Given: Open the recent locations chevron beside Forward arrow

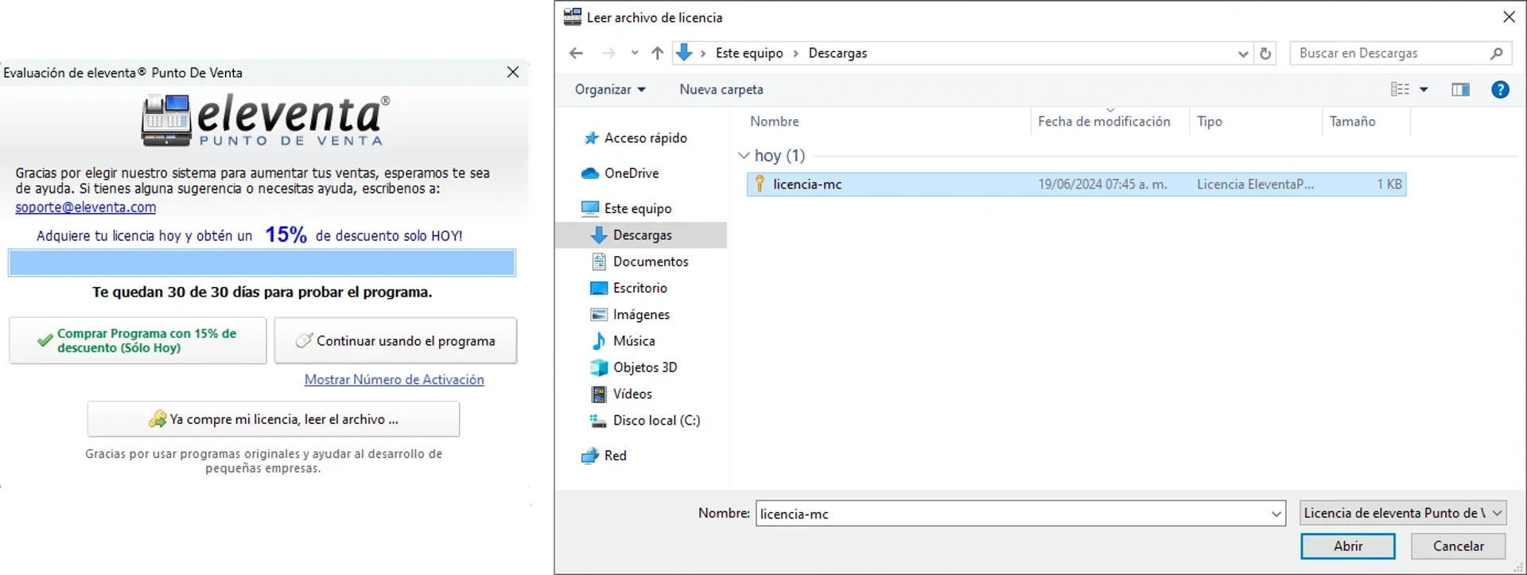Looking at the screenshot, I should pos(635,53).
